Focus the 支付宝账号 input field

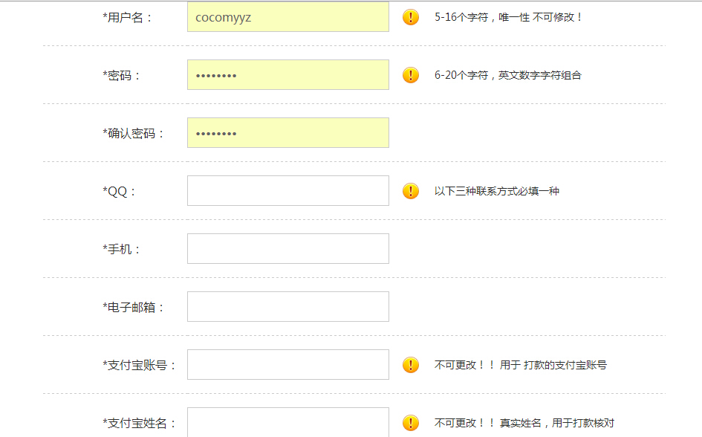[x=288, y=364]
